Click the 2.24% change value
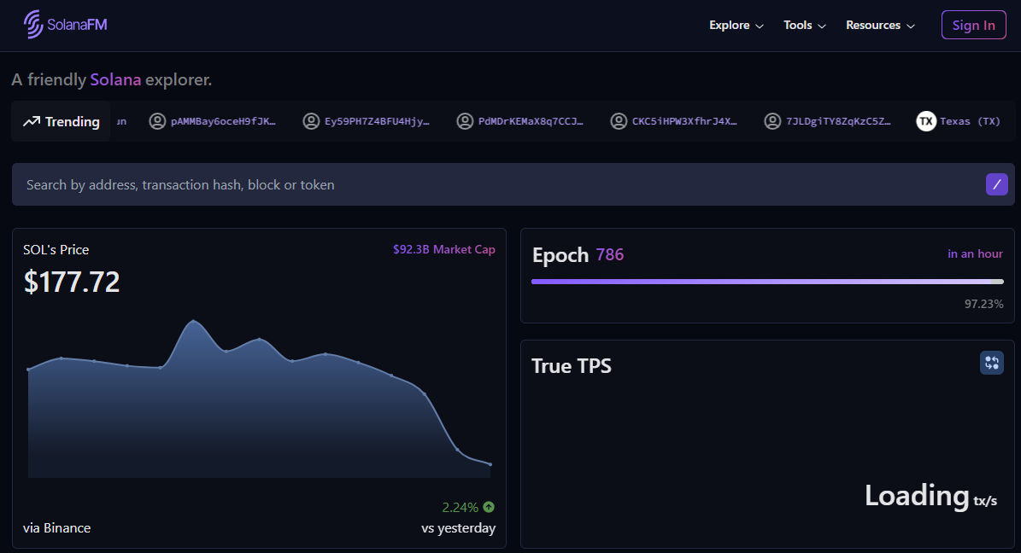 point(460,508)
